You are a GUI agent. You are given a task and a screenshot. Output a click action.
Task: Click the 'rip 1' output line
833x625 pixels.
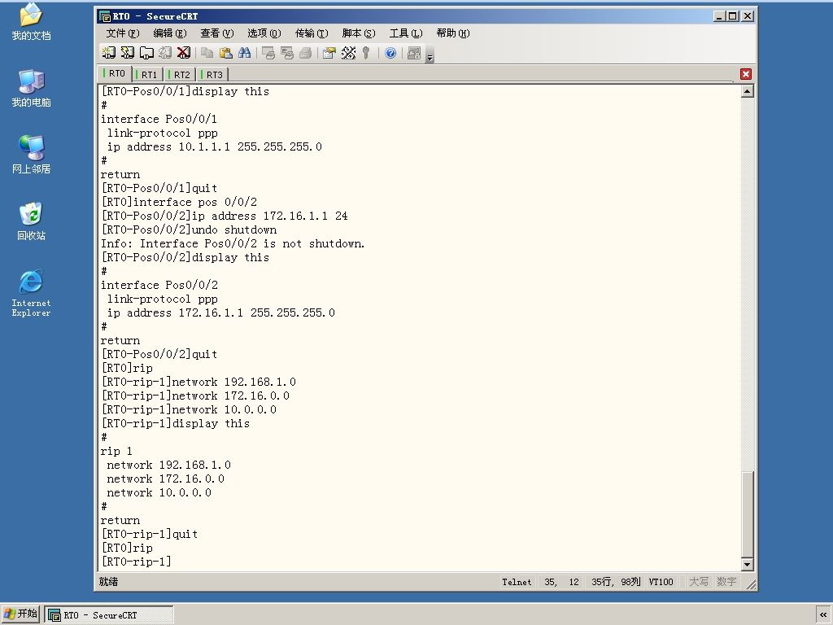click(x=116, y=451)
